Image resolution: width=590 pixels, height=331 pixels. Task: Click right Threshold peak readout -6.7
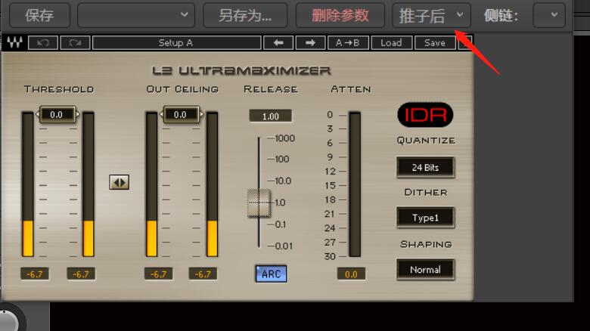(x=81, y=274)
